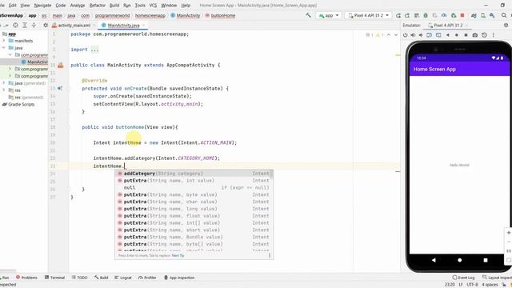The image size is (512, 288).
Task: Open the Code menu
Action: click(x=61, y=6)
